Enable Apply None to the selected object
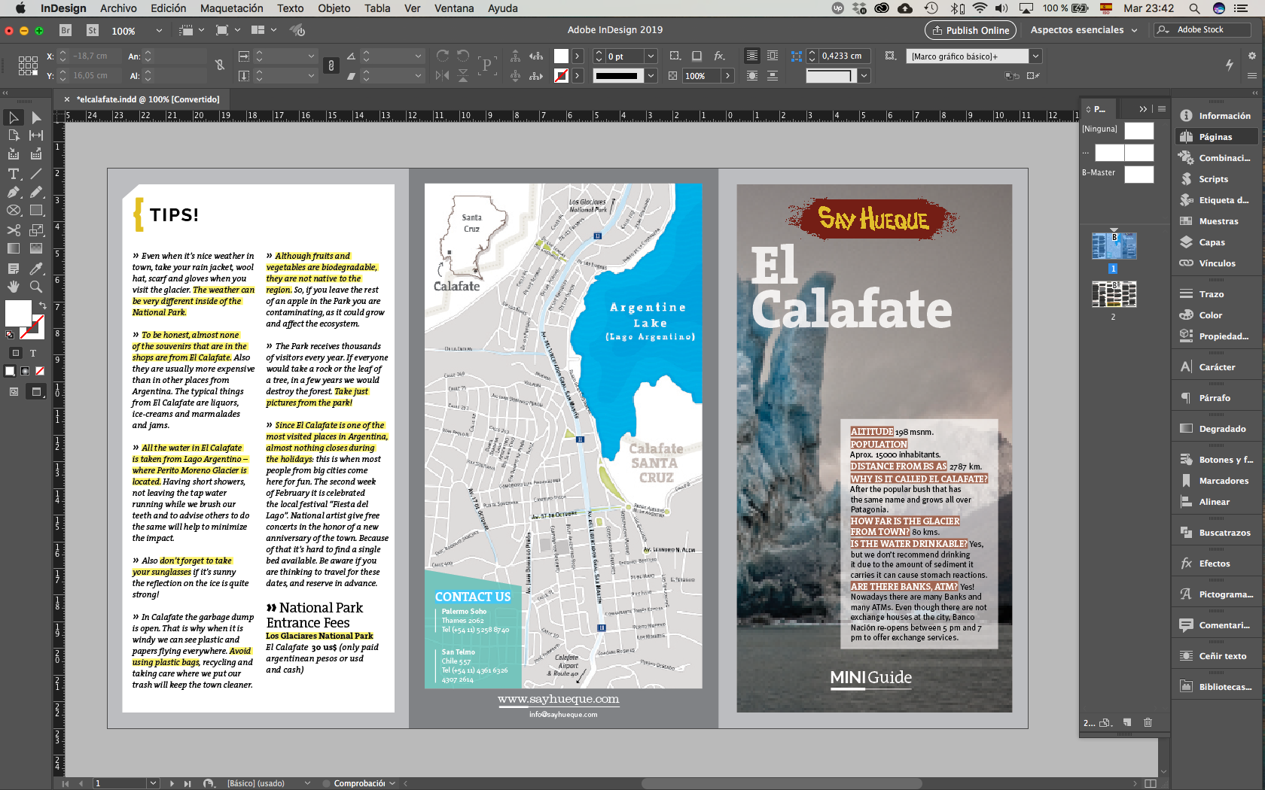Image resolution: width=1265 pixels, height=790 pixels. click(x=40, y=371)
